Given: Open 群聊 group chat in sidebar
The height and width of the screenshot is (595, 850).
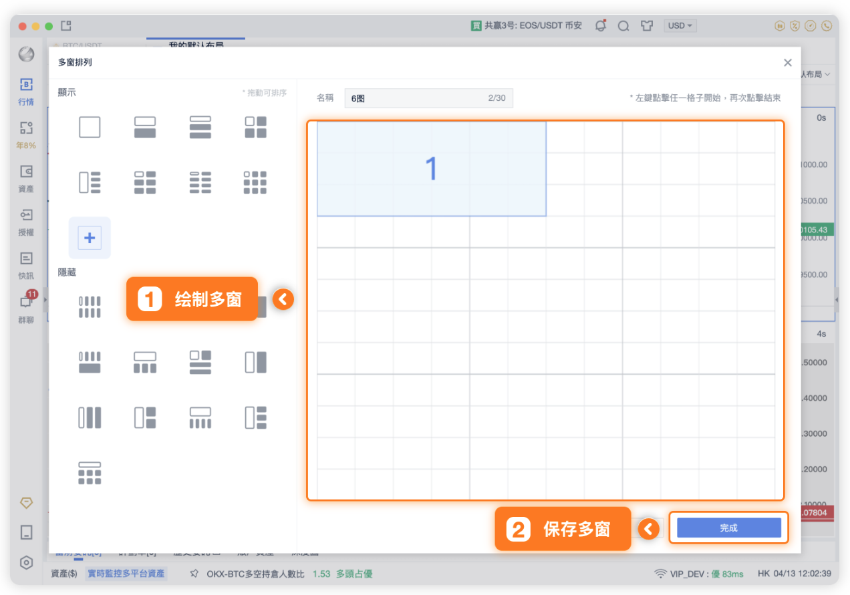Looking at the screenshot, I should coord(26,309).
